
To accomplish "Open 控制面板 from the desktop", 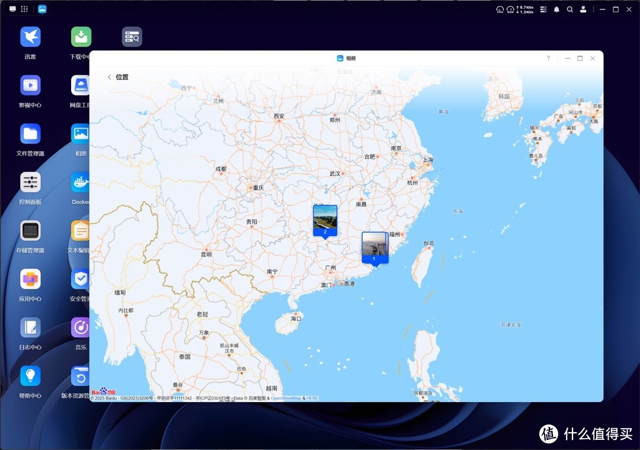I will [30, 183].
